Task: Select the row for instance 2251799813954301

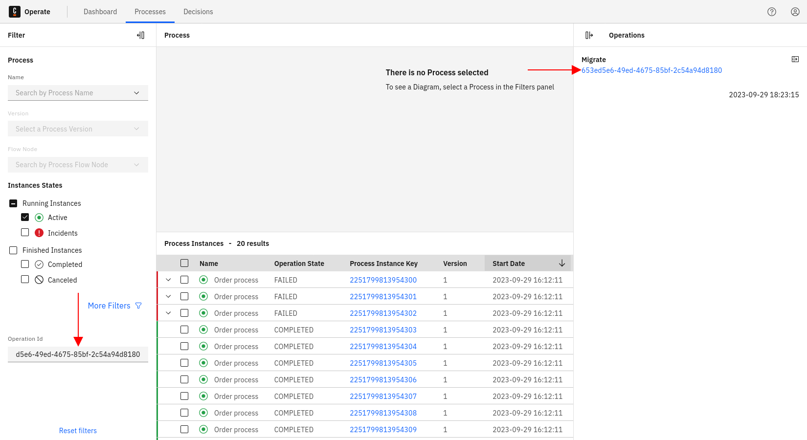Action: pos(184,296)
